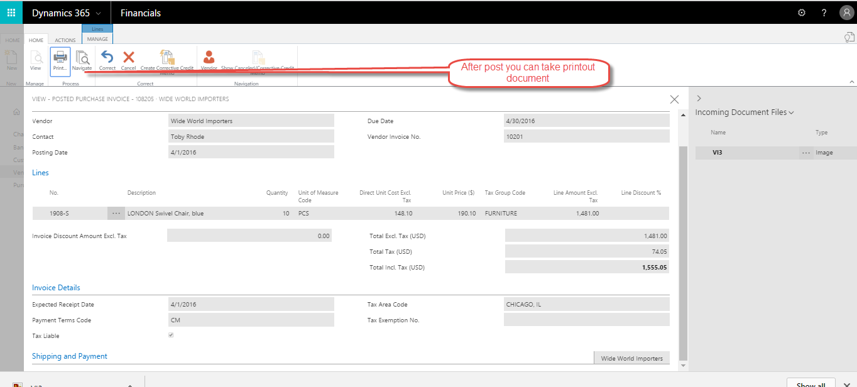857x387 pixels.
Task: Open the Dynamics 365 dropdown chevron
Action: [x=99, y=12]
